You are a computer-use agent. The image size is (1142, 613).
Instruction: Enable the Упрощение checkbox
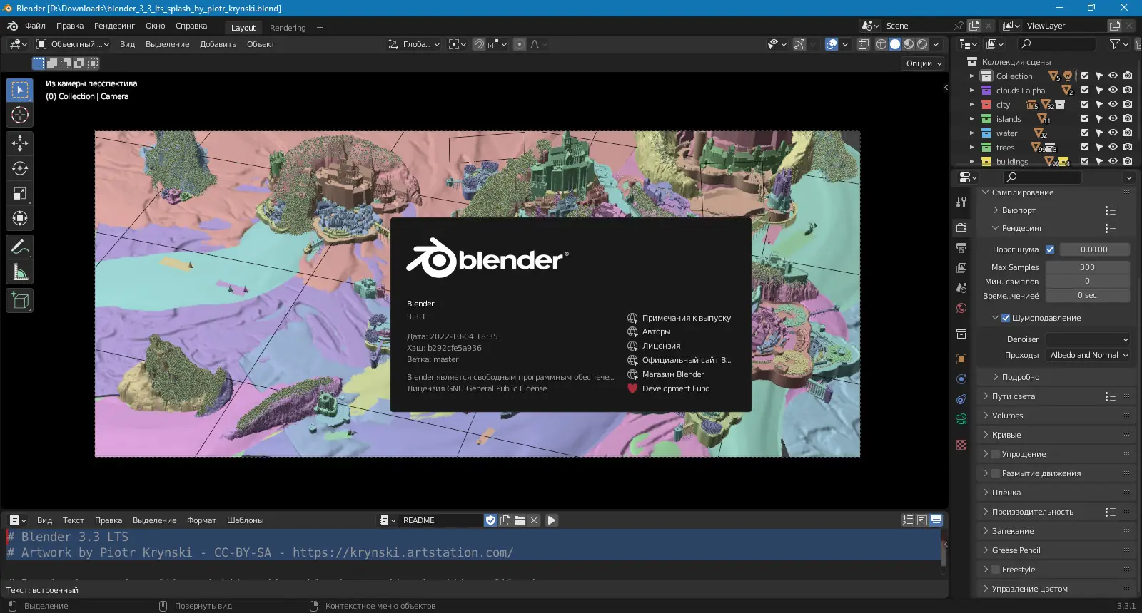tap(996, 454)
